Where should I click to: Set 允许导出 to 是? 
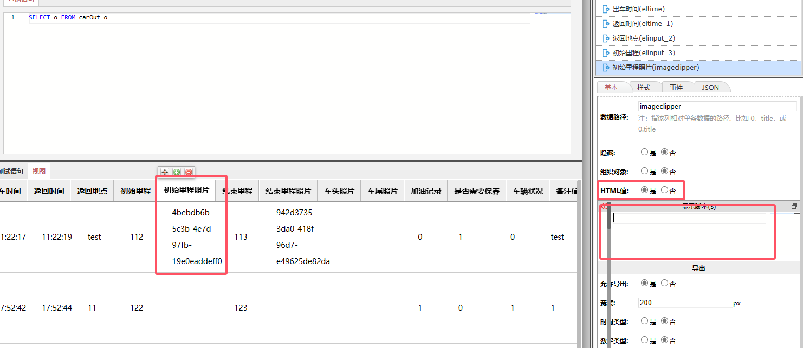(x=644, y=283)
